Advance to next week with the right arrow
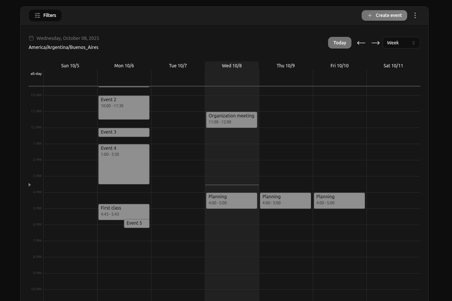The image size is (452, 301). pos(375,43)
